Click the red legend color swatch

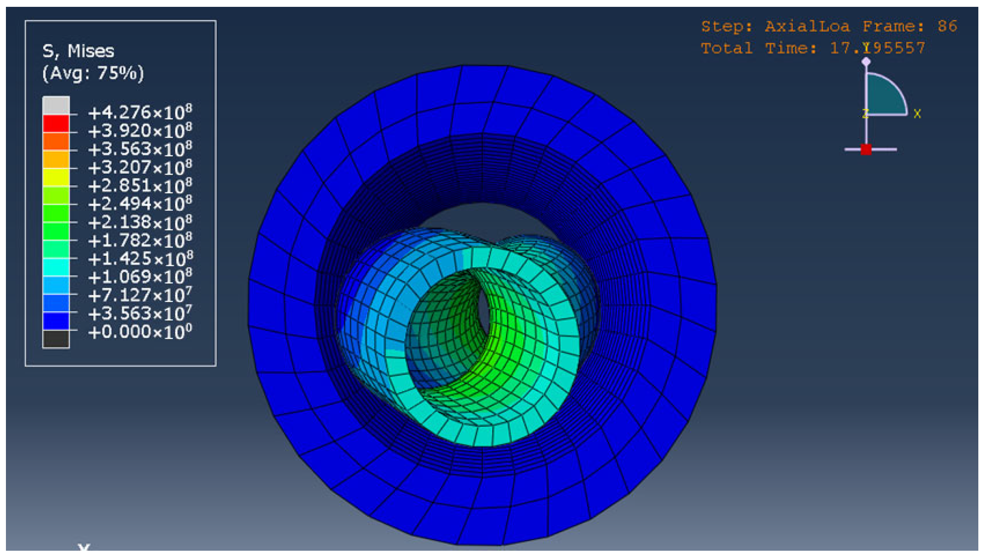56,124
